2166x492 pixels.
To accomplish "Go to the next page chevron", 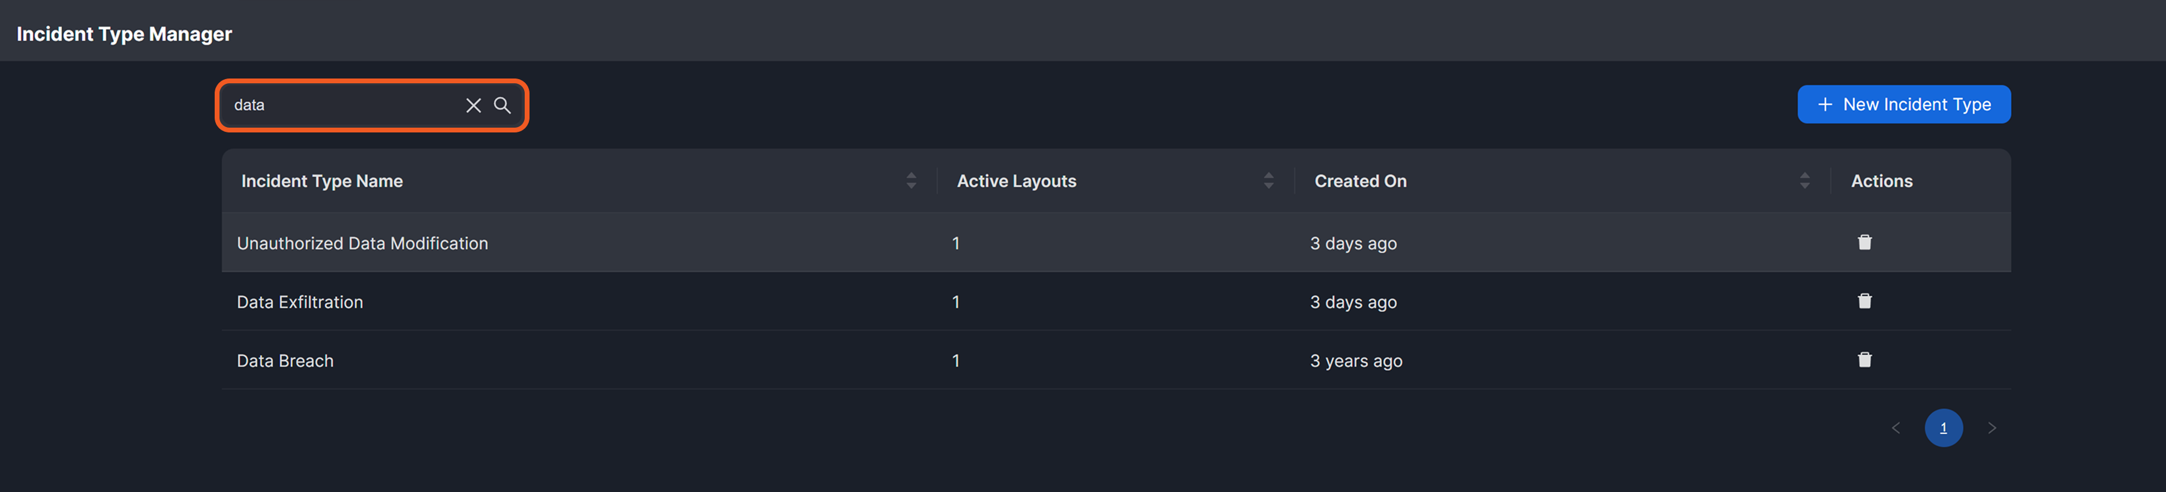I will tap(1992, 428).
